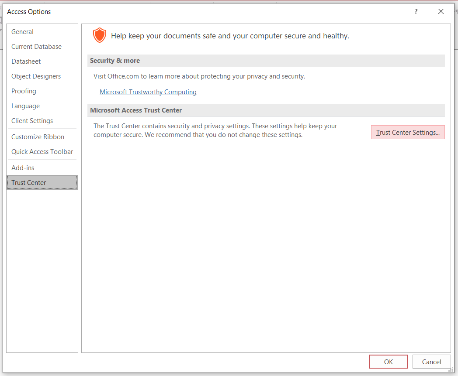Click the question mark Help icon

tap(416, 12)
